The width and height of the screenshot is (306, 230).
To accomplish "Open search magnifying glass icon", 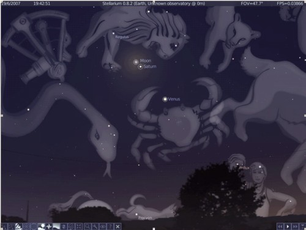I will [x=88, y=226].
